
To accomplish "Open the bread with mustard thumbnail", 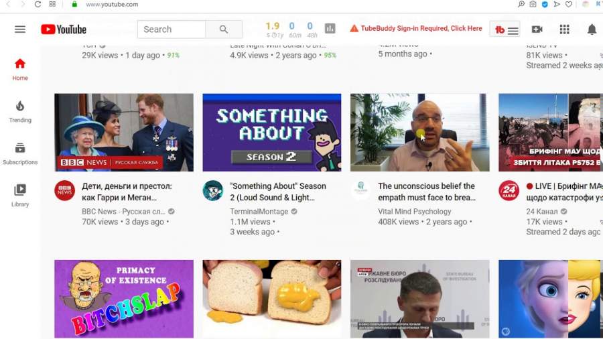I will tap(272, 299).
